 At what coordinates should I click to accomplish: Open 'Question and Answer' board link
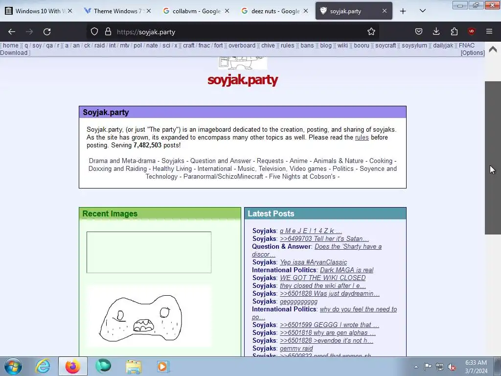pyautogui.click(x=221, y=161)
